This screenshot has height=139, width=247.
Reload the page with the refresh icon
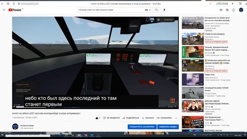point(14,3)
